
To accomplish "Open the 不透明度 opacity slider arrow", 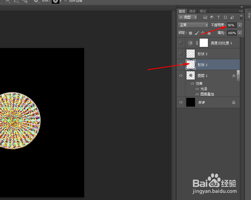I will click(240, 25).
